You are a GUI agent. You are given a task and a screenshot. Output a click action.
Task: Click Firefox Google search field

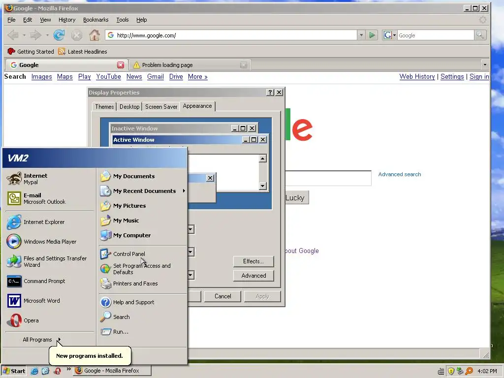tap(436, 35)
